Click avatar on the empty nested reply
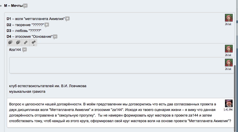The width and height of the screenshot is (238, 132). pos(229,63)
